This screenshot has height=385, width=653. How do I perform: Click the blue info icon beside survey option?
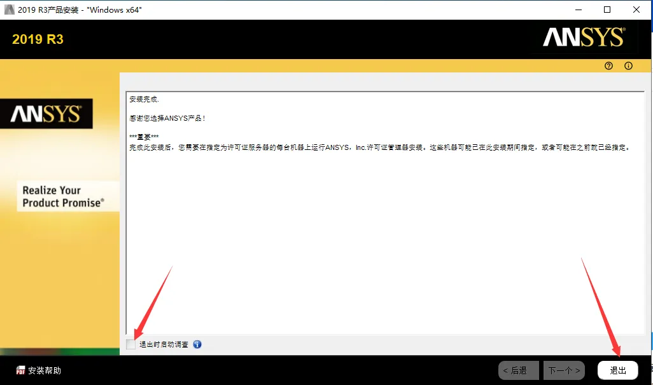pyautogui.click(x=197, y=344)
